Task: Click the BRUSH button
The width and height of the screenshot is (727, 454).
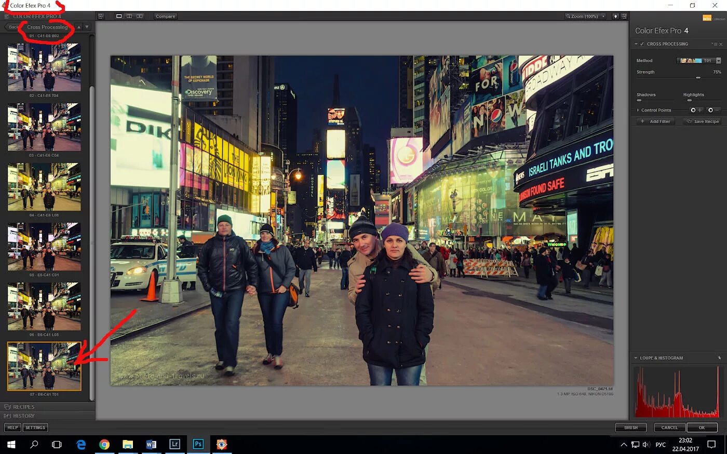Action: (631, 428)
